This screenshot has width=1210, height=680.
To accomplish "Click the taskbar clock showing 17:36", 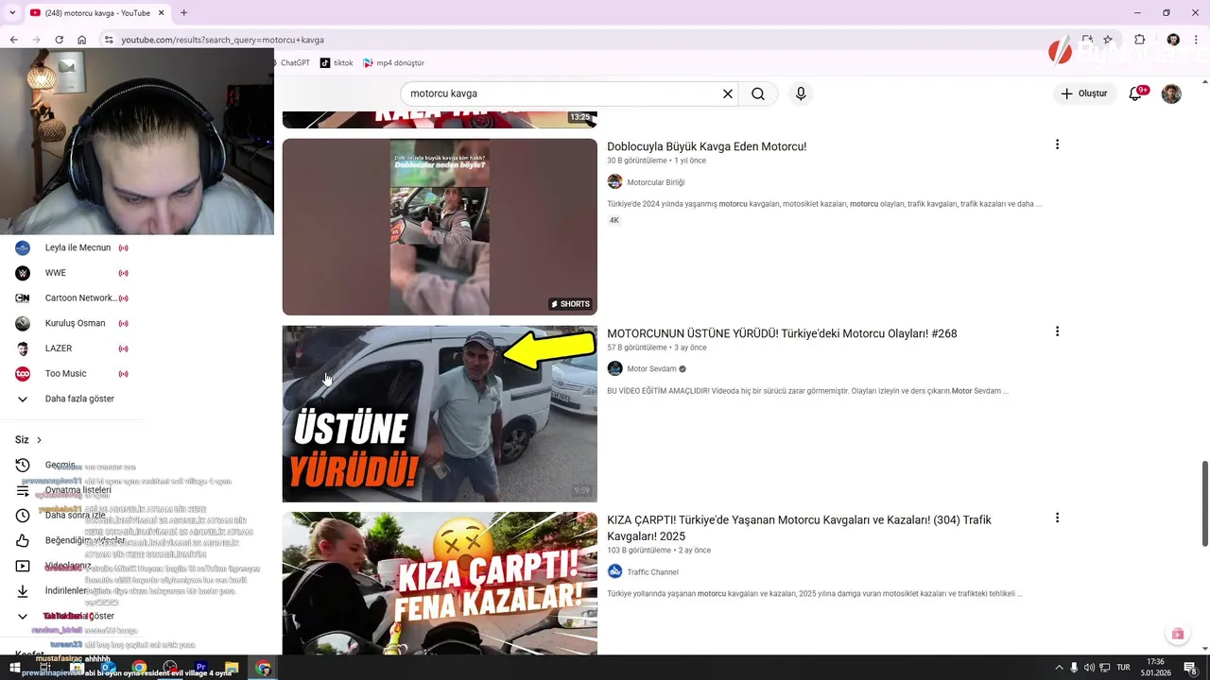I will (1155, 667).
